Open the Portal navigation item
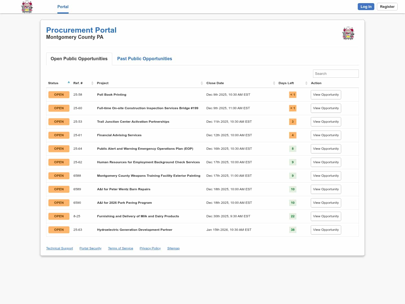 (63, 7)
